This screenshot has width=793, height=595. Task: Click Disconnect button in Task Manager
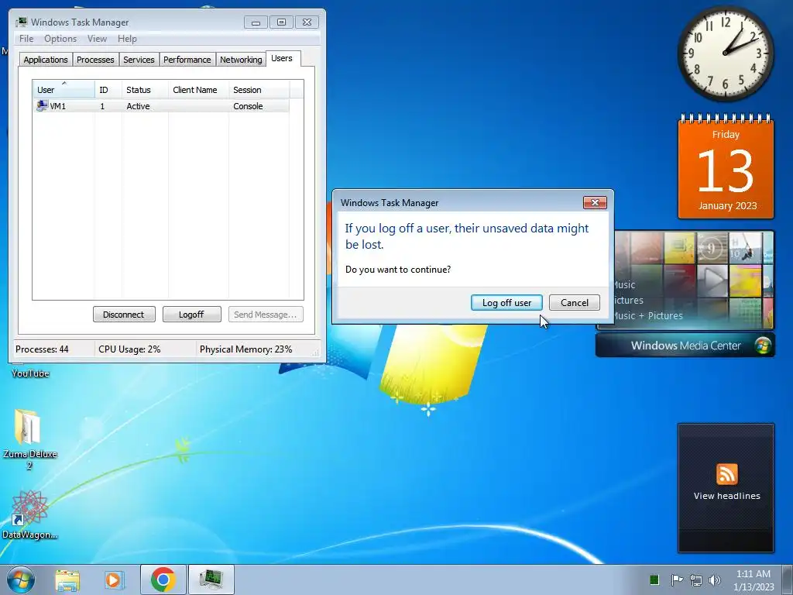pos(124,315)
